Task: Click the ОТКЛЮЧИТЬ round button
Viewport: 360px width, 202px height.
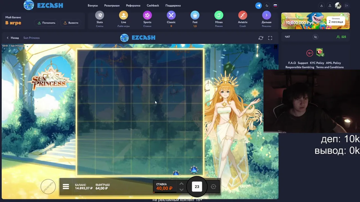Action: [48, 187]
